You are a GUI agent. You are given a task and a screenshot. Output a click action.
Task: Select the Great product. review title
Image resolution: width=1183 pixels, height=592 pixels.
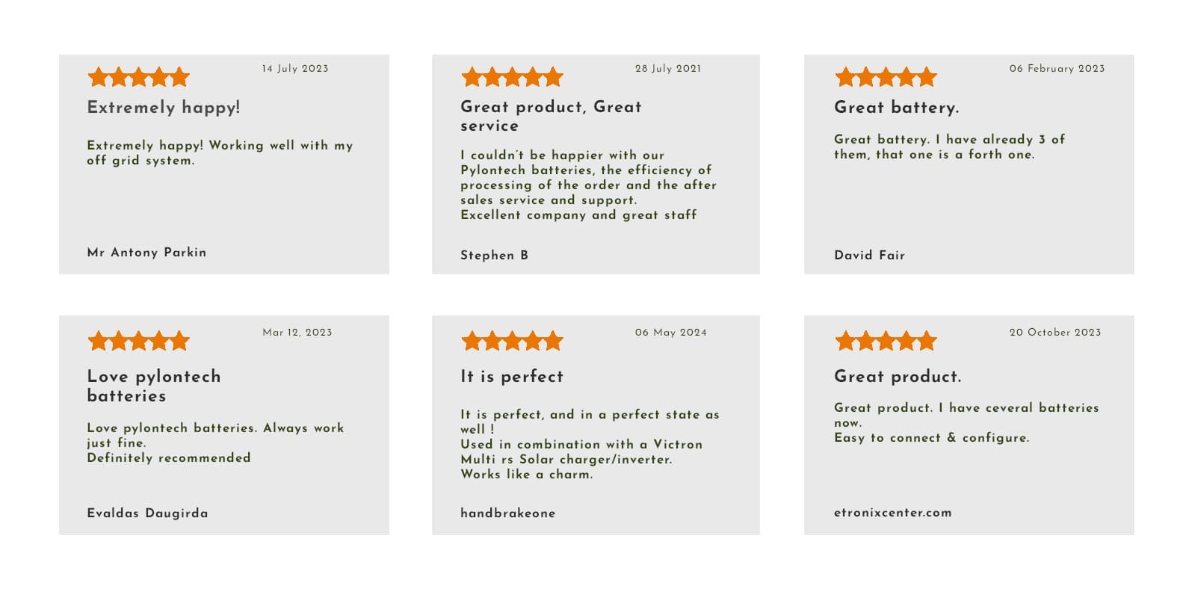point(898,376)
